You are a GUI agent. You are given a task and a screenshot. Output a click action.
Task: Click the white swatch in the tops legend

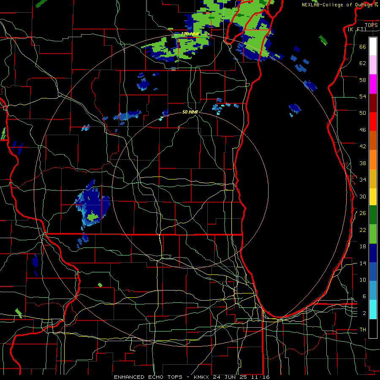pyautogui.click(x=373, y=46)
